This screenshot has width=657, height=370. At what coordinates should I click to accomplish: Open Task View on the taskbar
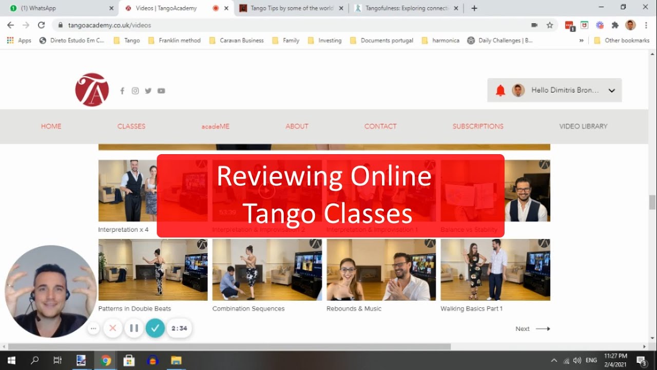pos(57,360)
